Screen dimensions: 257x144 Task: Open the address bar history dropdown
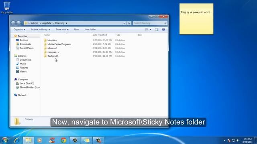coord(125,23)
